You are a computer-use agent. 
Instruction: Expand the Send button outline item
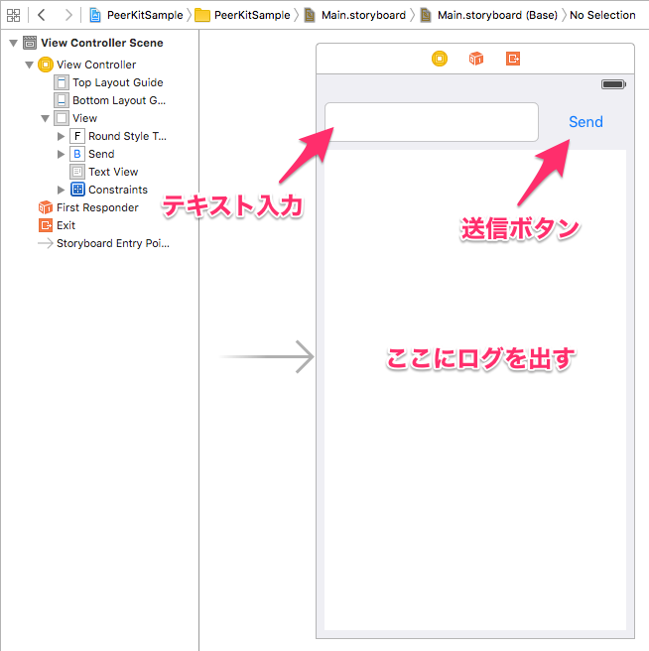[62, 155]
